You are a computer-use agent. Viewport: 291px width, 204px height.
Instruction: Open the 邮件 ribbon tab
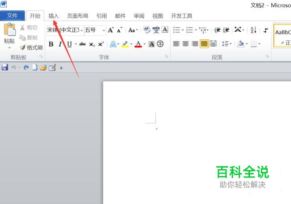pos(120,16)
